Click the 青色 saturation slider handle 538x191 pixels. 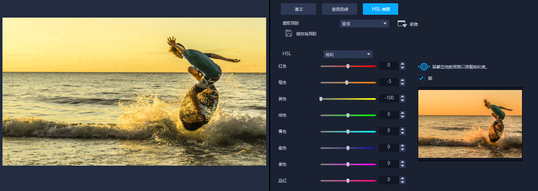pos(348,132)
